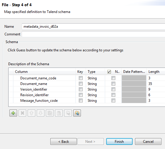This screenshot has height=149, width=165.
Task: Click the Type table header
Action: 95,72
